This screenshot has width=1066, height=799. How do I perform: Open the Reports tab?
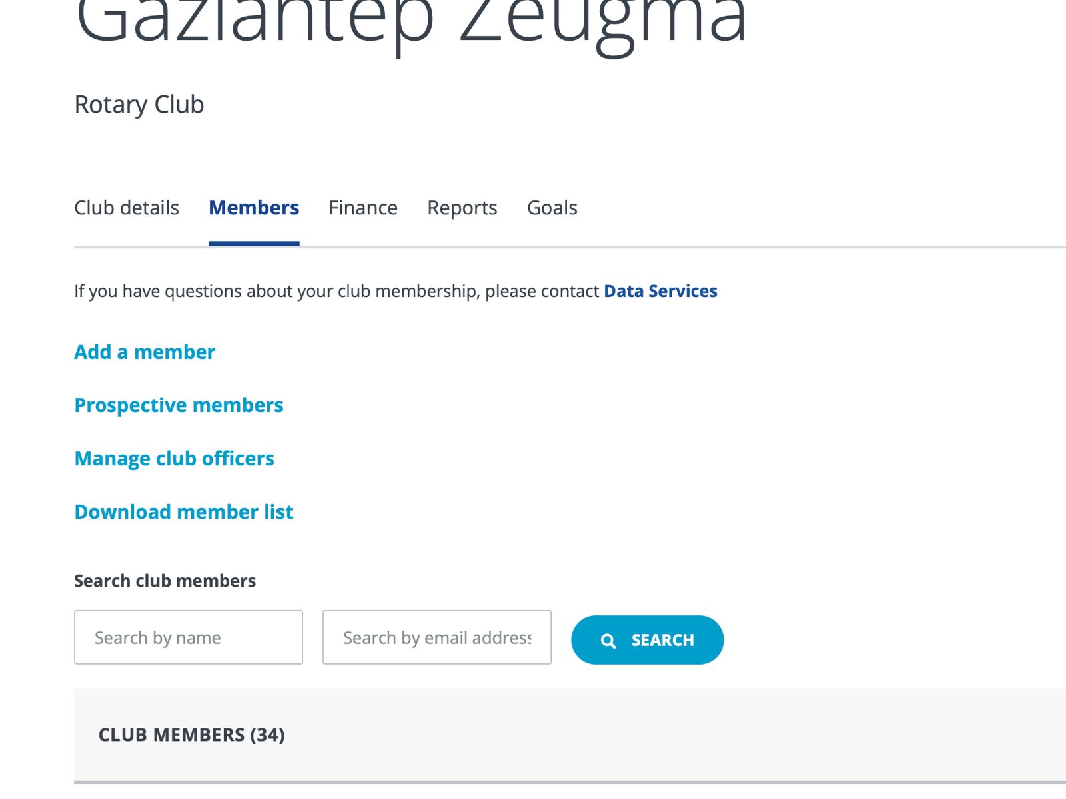click(x=462, y=208)
